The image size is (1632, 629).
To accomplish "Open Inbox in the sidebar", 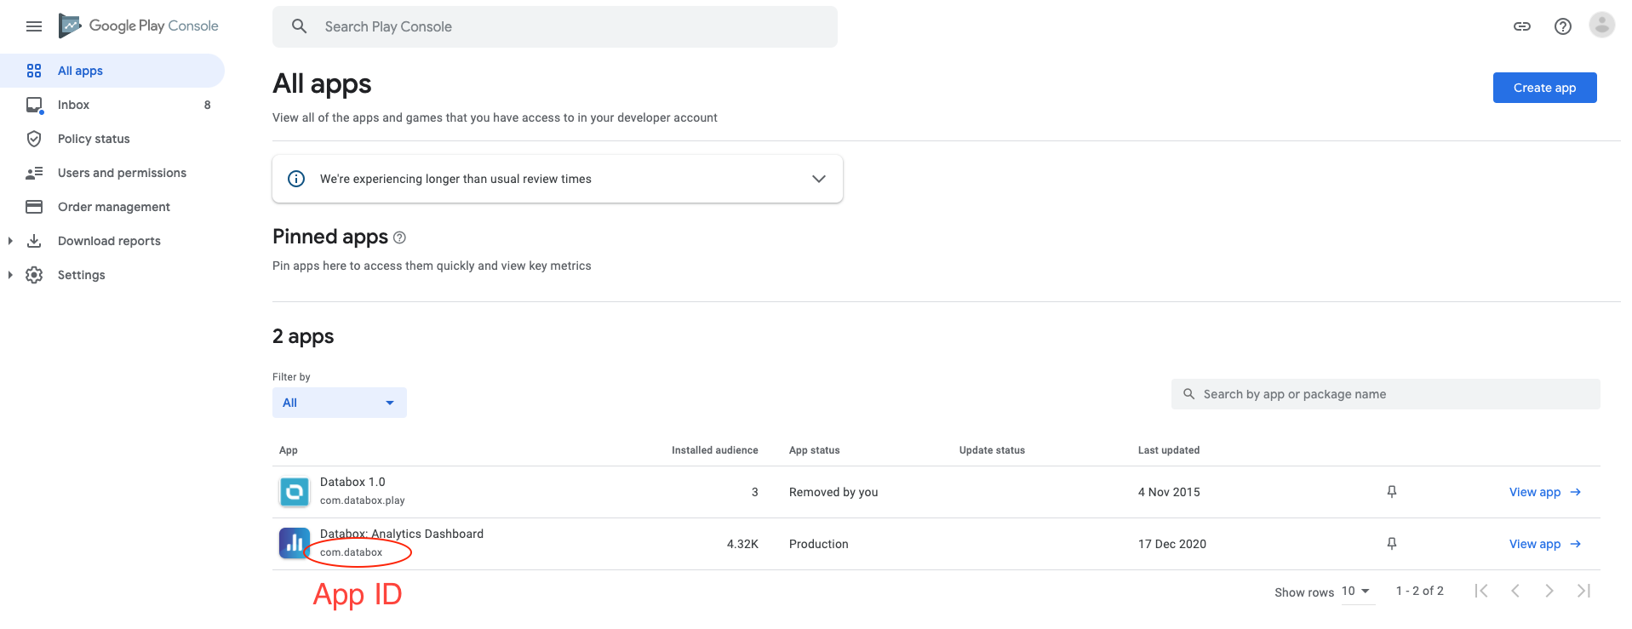I will tap(74, 105).
